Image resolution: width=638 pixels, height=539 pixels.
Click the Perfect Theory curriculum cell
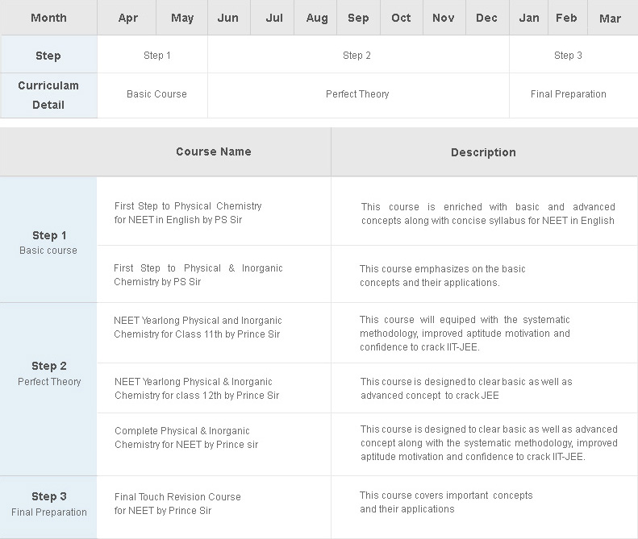(358, 94)
